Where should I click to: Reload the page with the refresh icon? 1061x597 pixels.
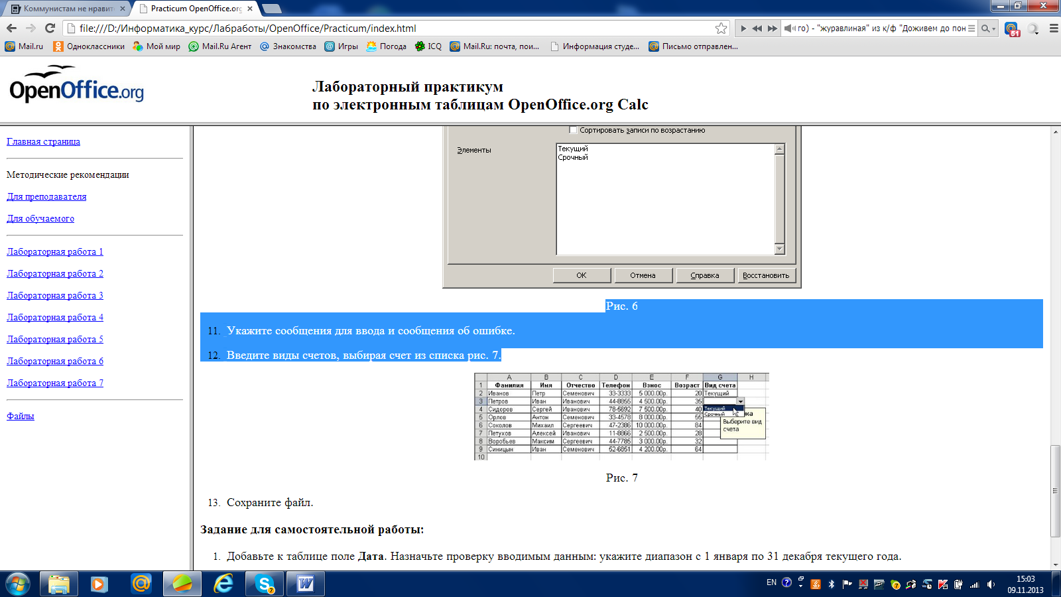coord(50,28)
